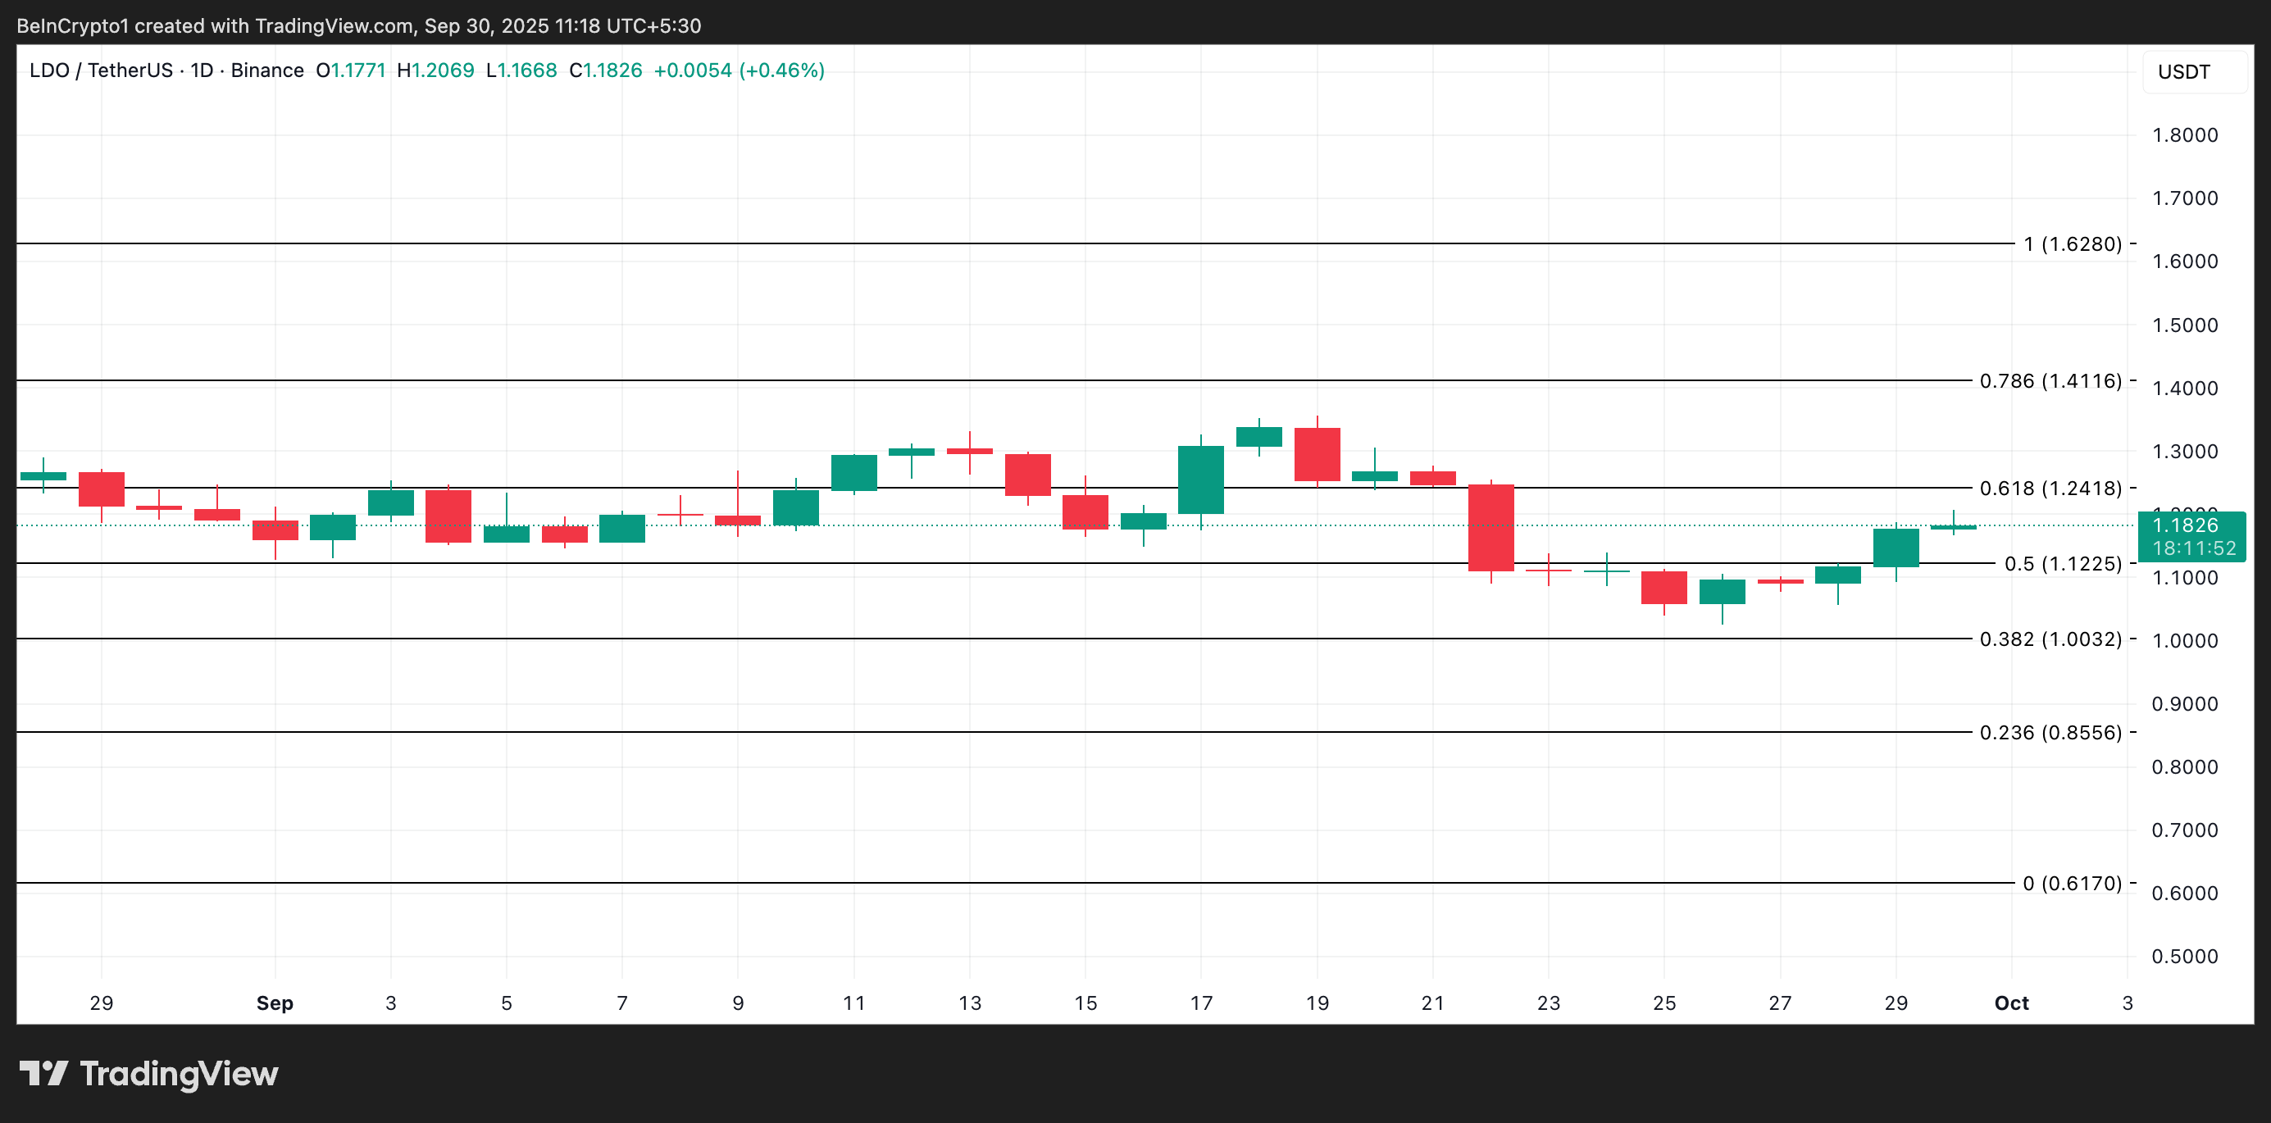Click the Sep label on the time axis
This screenshot has width=2271, height=1123.
[x=275, y=1003]
